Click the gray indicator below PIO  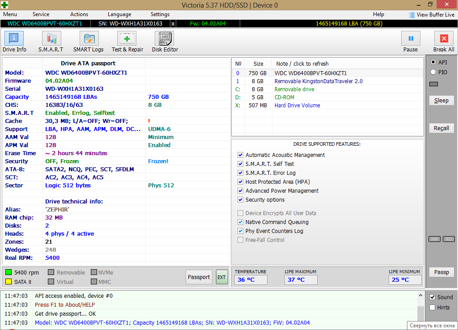point(433,84)
